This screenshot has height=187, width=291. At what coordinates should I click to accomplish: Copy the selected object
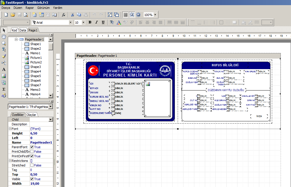click(79, 15)
